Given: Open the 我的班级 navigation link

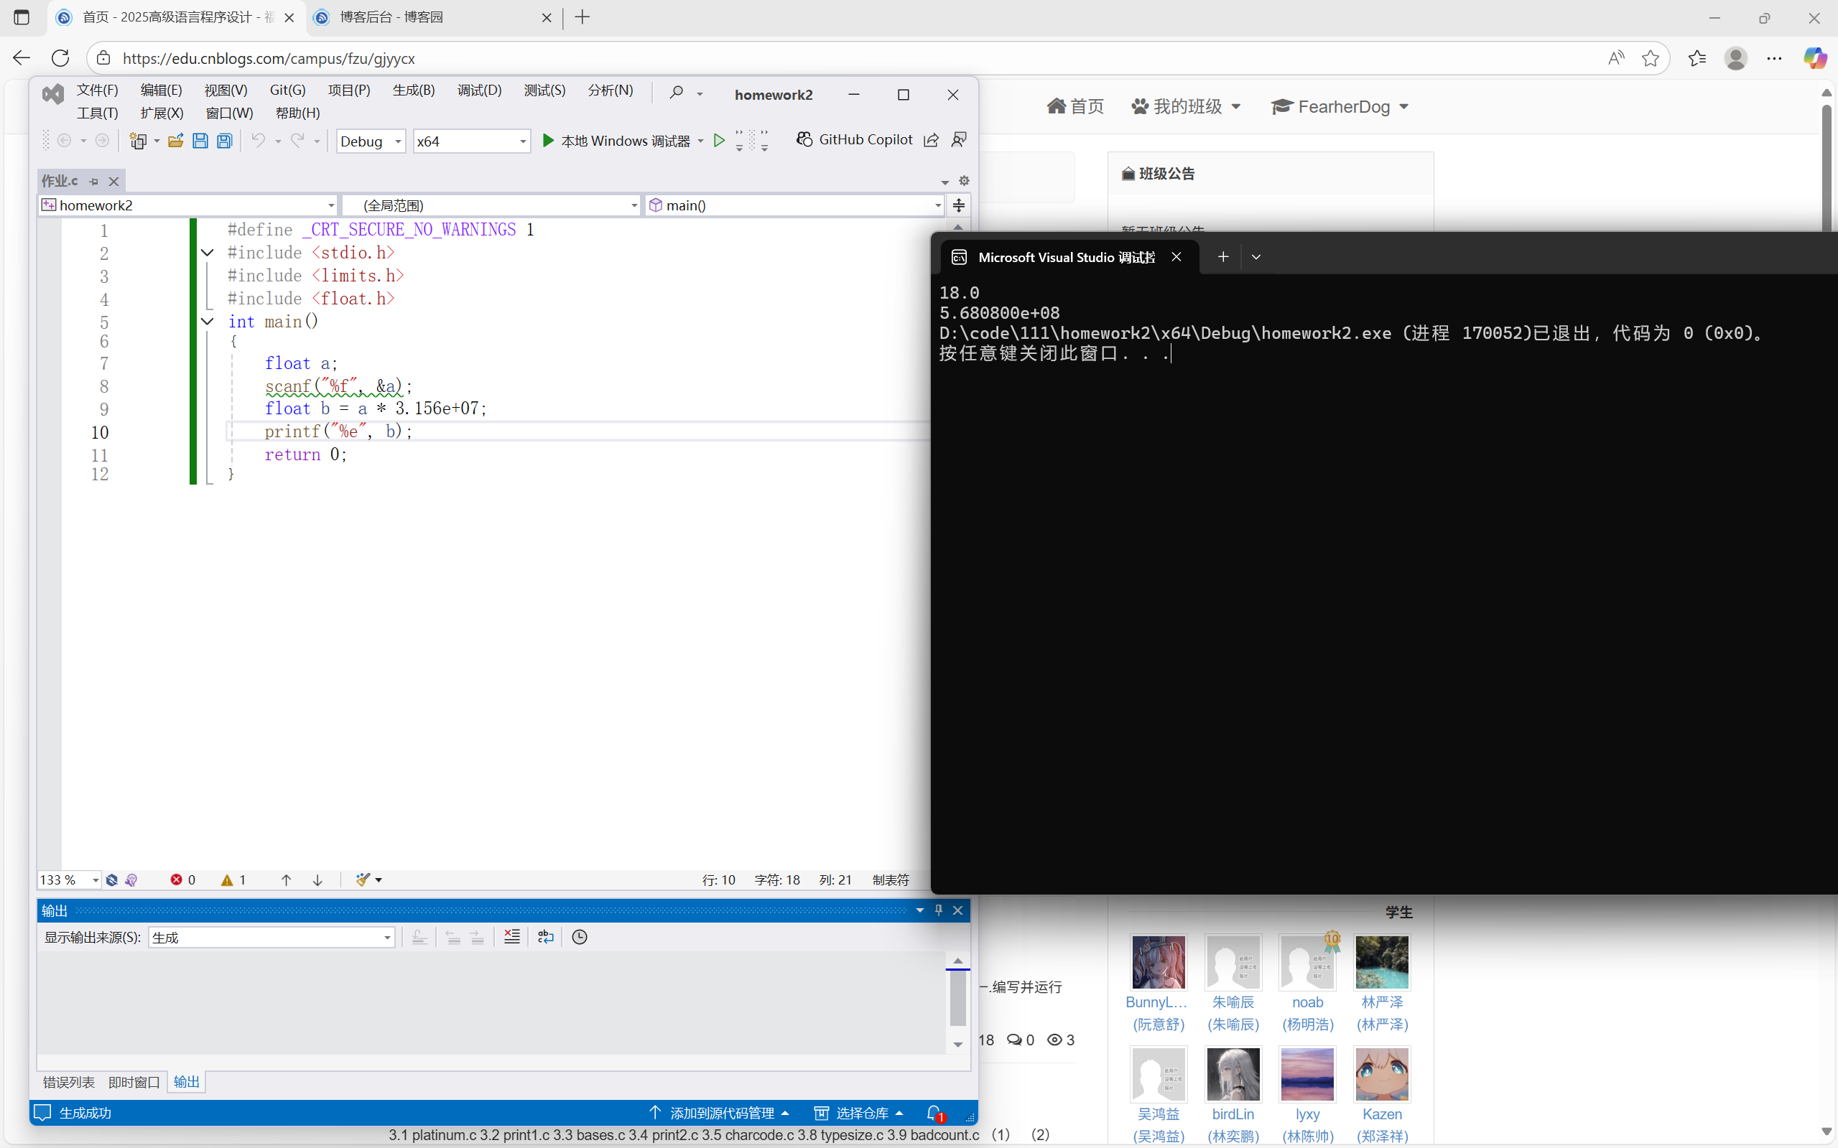Looking at the screenshot, I should click(x=1187, y=106).
